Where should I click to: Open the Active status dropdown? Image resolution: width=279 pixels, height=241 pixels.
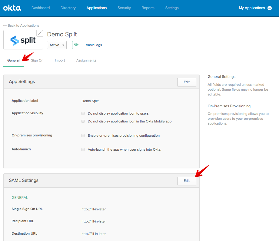tap(57, 45)
